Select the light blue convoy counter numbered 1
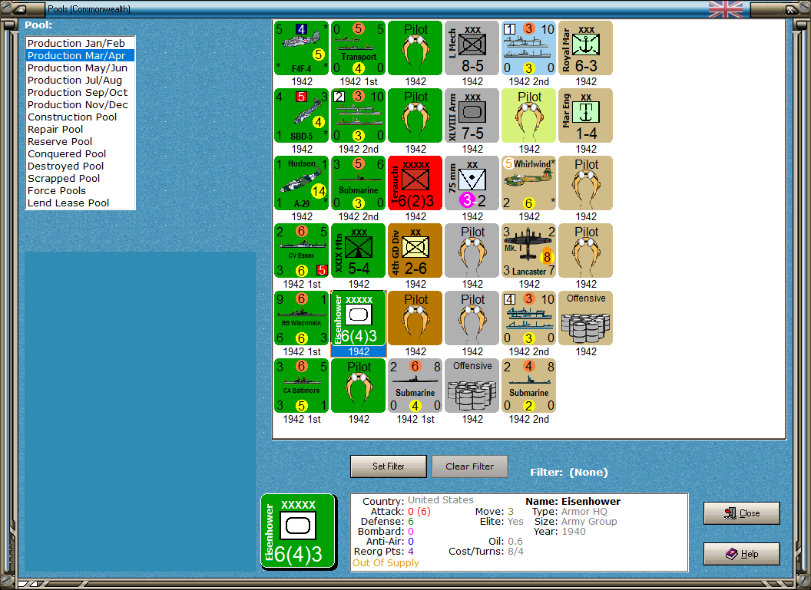 pyautogui.click(x=529, y=48)
